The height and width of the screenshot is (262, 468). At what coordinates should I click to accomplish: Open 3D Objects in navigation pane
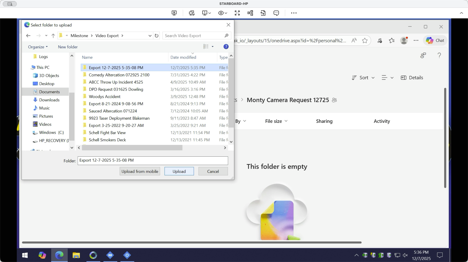click(49, 75)
